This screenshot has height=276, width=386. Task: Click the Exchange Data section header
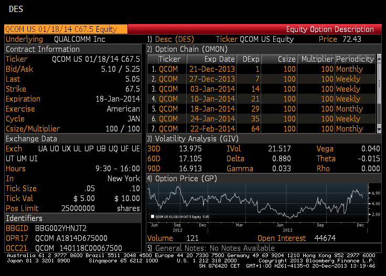(73, 139)
